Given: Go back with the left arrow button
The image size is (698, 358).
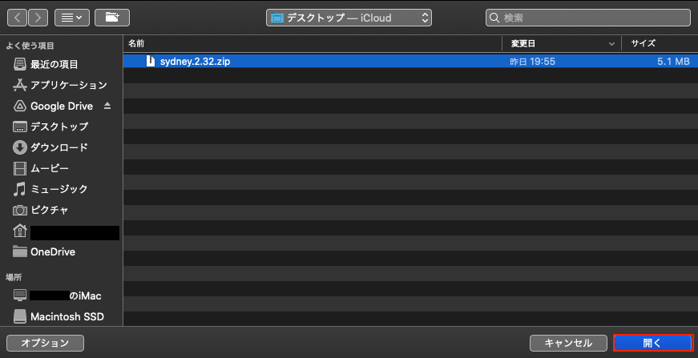Looking at the screenshot, I should coord(17,18).
